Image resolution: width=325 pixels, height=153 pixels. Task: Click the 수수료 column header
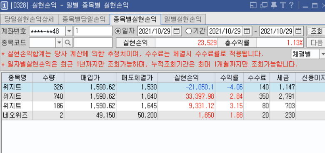(257, 78)
